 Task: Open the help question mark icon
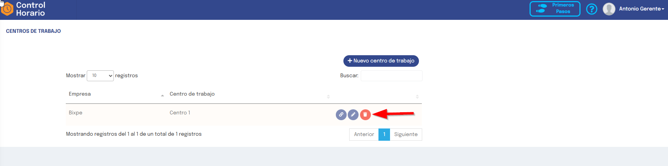click(x=592, y=9)
